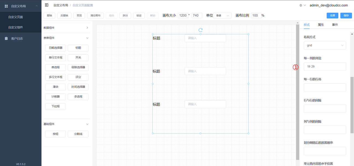Open the 单位 像素 dropdown
The image size is (354, 166).
click(222, 15)
